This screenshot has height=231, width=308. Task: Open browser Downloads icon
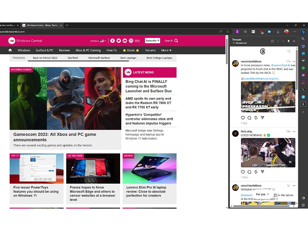point(278,32)
